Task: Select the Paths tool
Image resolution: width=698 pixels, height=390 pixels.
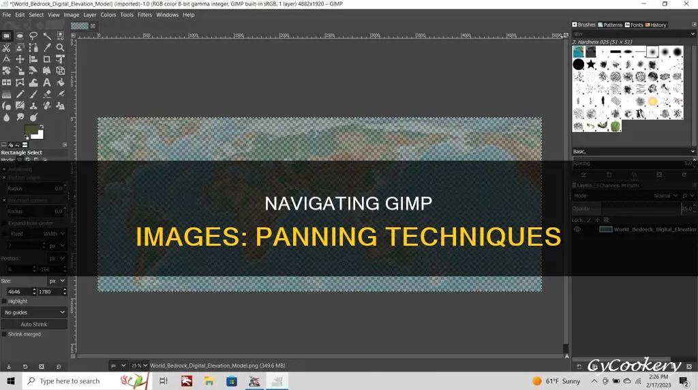Action: [33, 47]
